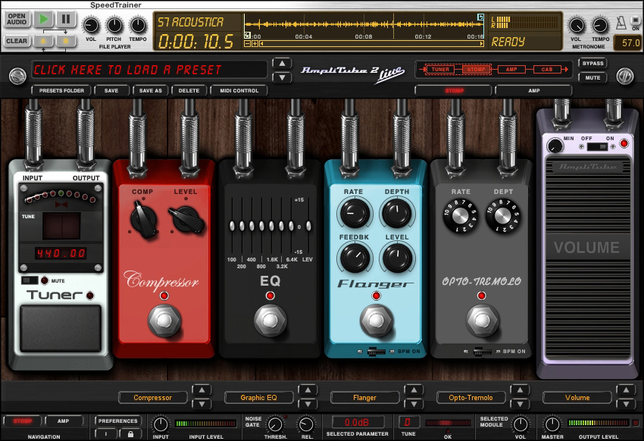This screenshot has height=441, width=644.
Task: Toggle the EQ pedal footswitch
Action: point(270,321)
